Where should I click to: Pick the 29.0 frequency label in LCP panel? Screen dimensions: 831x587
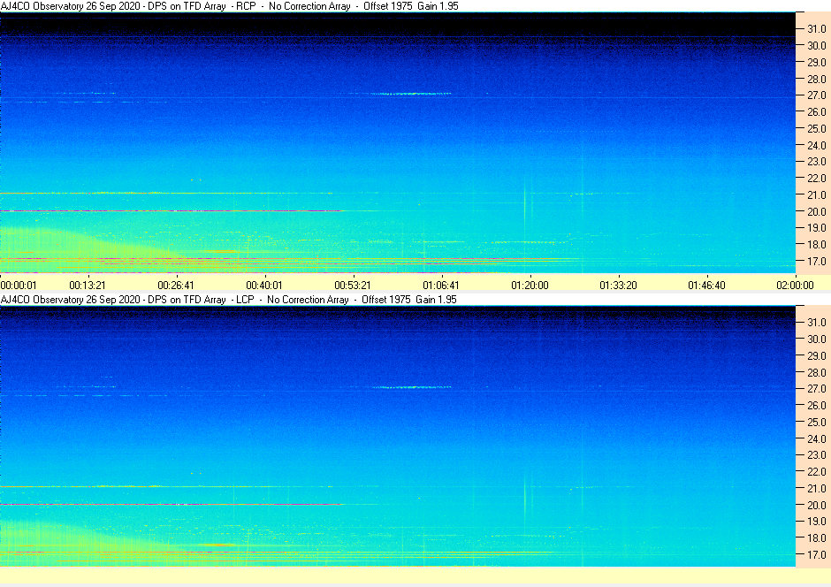pos(817,356)
